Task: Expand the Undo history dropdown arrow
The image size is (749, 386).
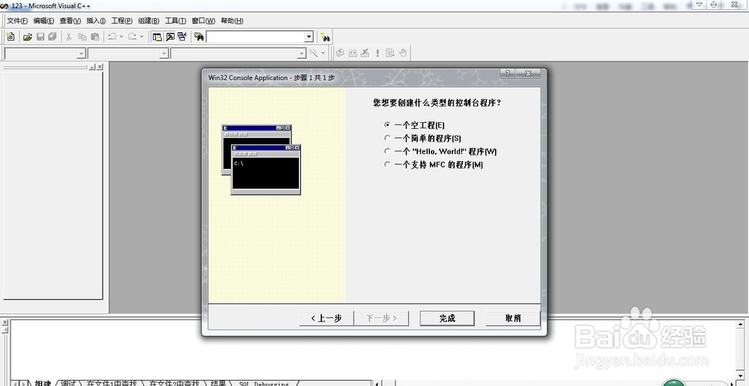Action: [121, 37]
